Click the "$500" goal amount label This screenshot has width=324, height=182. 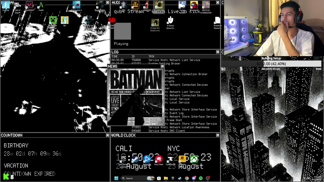pyautogui.click(x=318, y=69)
